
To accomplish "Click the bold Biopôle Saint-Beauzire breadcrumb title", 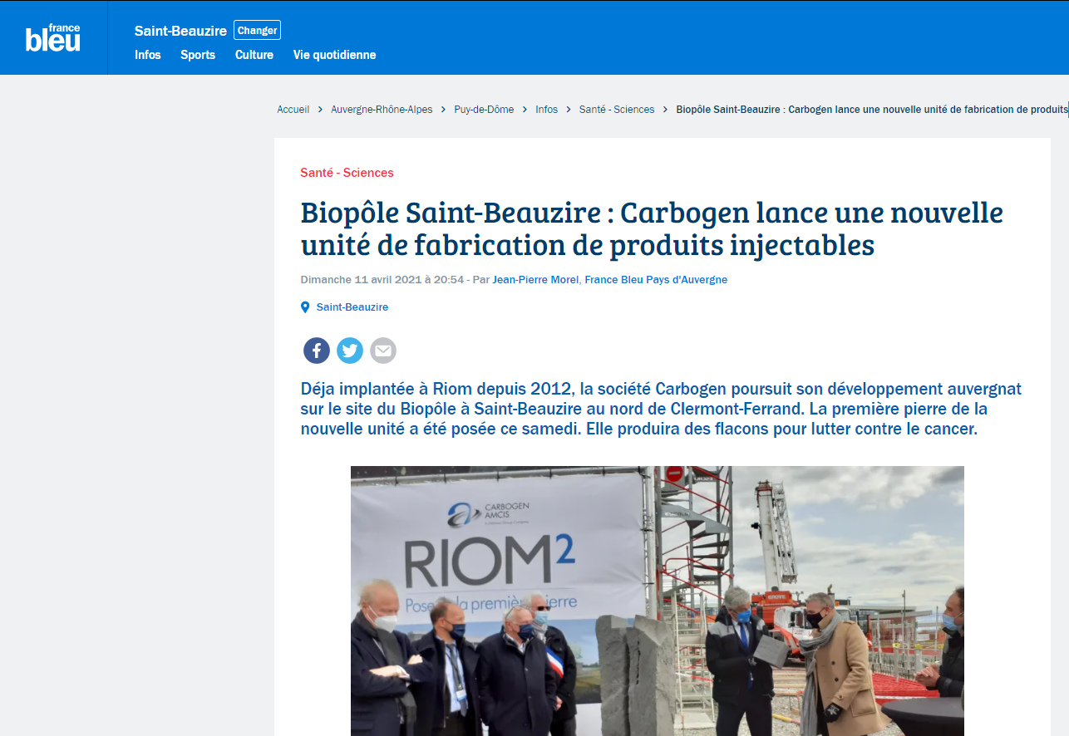I will pyautogui.click(x=872, y=110).
